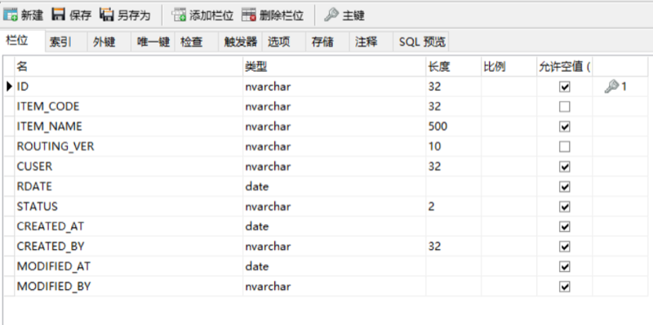
Task: Click the 删除栏位 delete field icon
Action: (x=249, y=16)
